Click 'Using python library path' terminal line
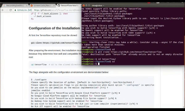The image size is (185, 111). (123, 26)
